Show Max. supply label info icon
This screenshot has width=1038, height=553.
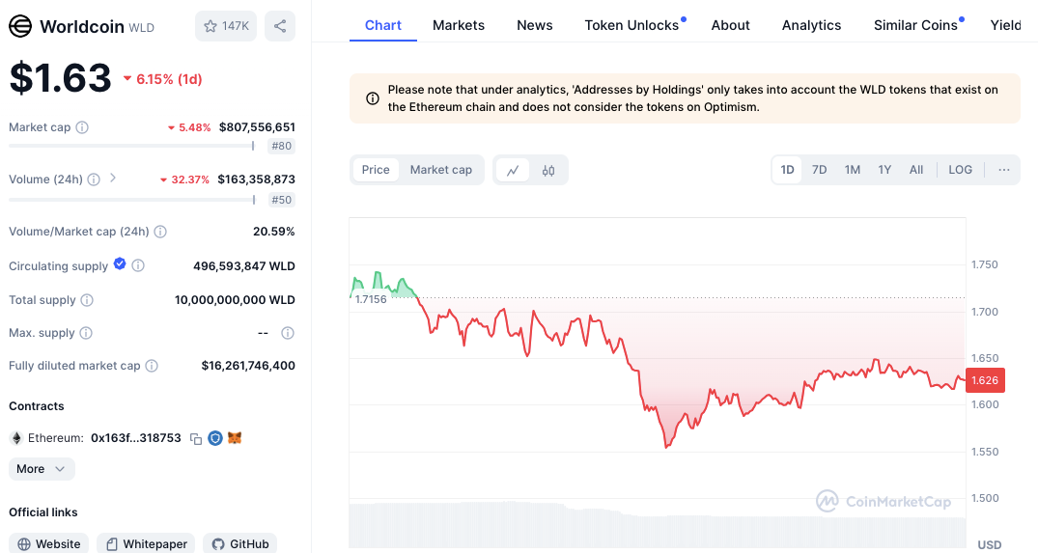pos(86,333)
